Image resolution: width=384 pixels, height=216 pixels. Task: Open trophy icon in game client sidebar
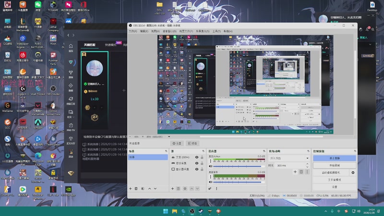pos(71,74)
